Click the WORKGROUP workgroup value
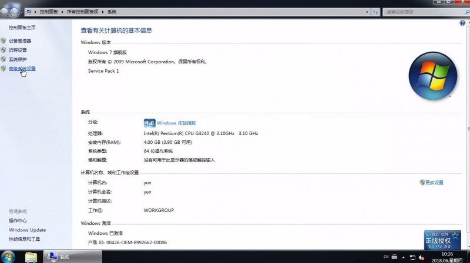This screenshot has width=470, height=263. [159, 210]
